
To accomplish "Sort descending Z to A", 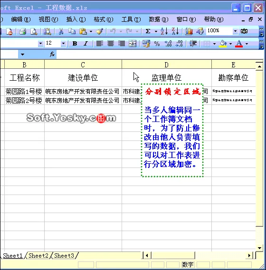I will 175,31.
